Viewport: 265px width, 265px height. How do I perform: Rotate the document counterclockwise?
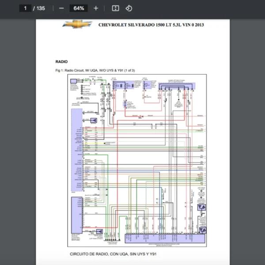click(129, 8)
